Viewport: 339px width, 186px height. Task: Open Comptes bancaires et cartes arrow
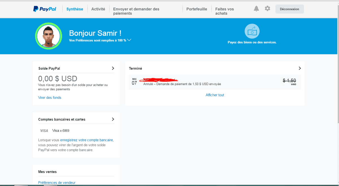point(113,119)
